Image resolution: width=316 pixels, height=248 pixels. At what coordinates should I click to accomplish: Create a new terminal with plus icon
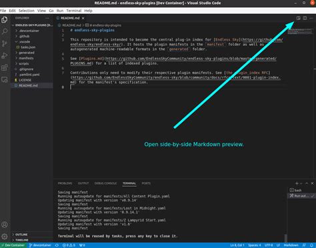[x=297, y=183]
